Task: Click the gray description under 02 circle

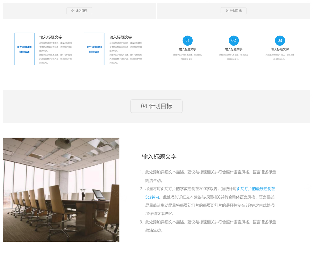Action: pos(233,57)
